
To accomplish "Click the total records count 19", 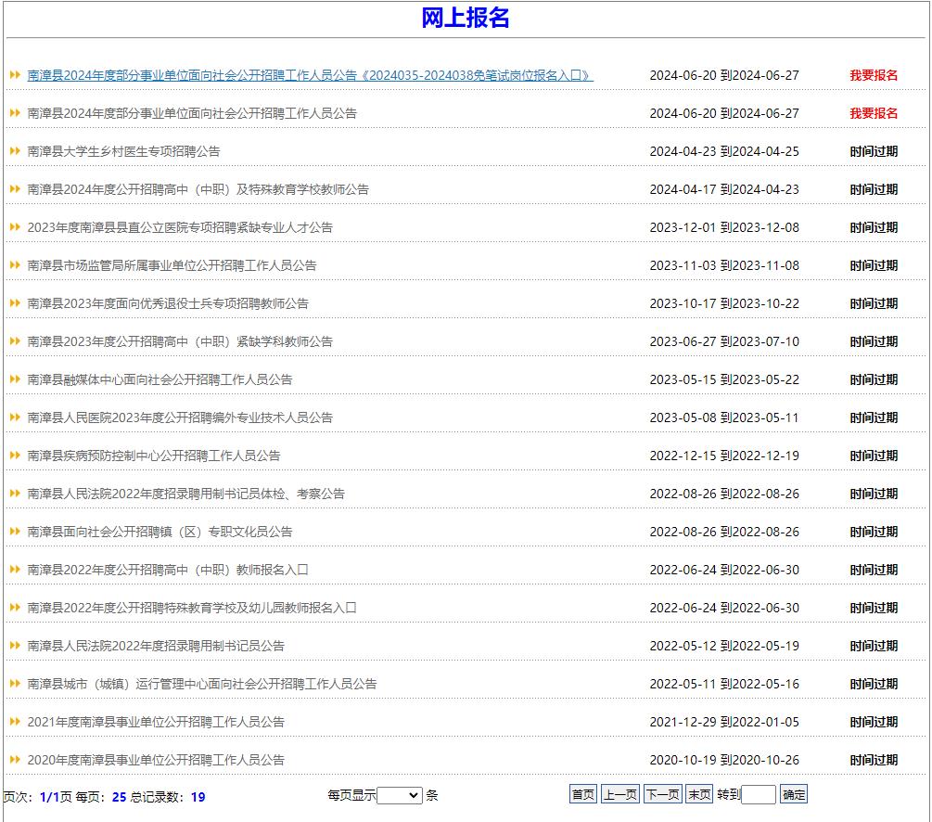I will pyautogui.click(x=198, y=798).
